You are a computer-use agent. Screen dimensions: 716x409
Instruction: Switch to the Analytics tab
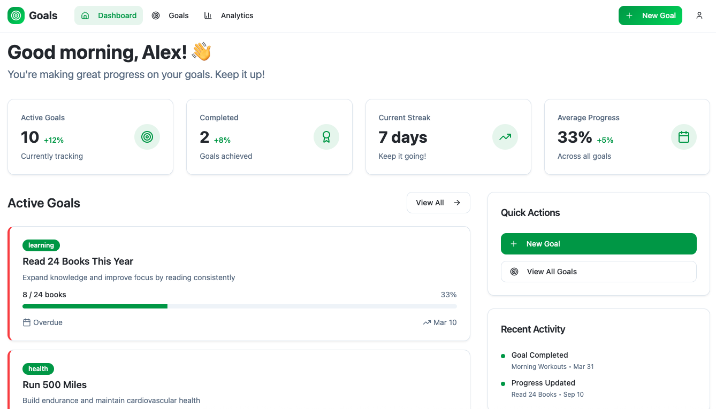tap(228, 16)
